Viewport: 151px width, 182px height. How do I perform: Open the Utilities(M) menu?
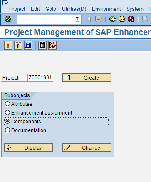pyautogui.click(x=74, y=9)
